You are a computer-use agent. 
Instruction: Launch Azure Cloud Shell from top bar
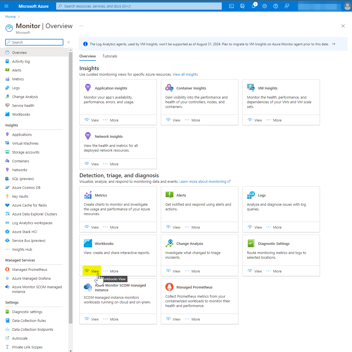point(231,6)
